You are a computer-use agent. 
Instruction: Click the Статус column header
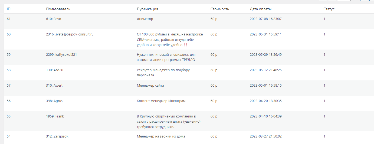click(x=329, y=9)
